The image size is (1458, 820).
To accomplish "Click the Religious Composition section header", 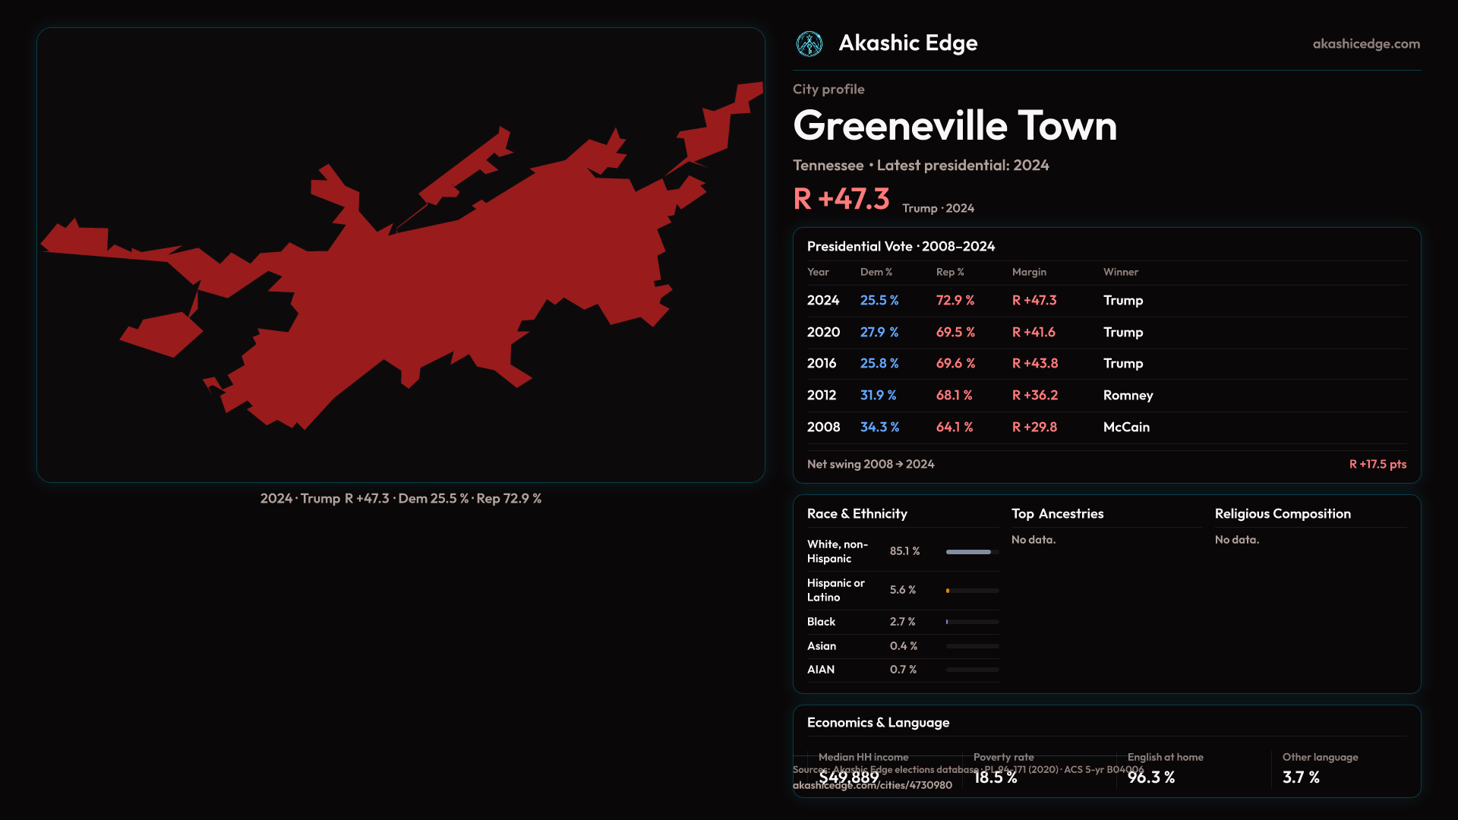I will pos(1282,514).
